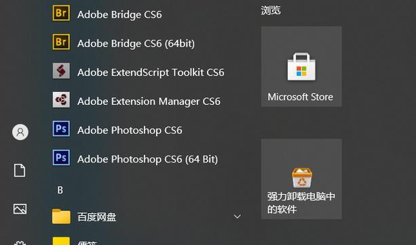Select Adobe Extension Manager CS6 label
Image resolution: width=416 pixels, height=245 pixels.
point(149,102)
